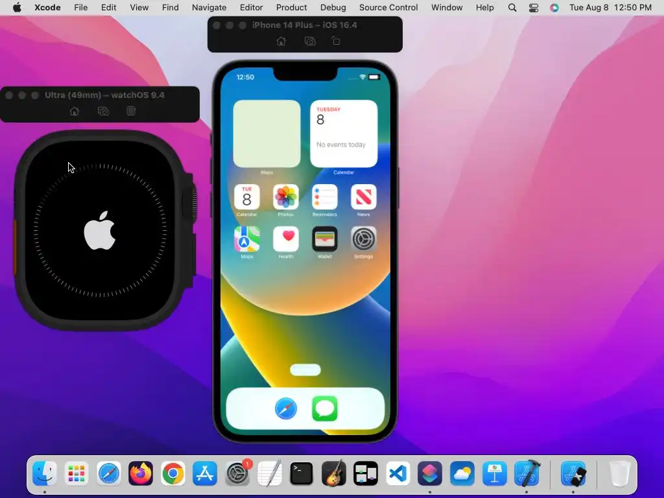Open the Navigate menu
This screenshot has height=498, width=664.
click(209, 8)
